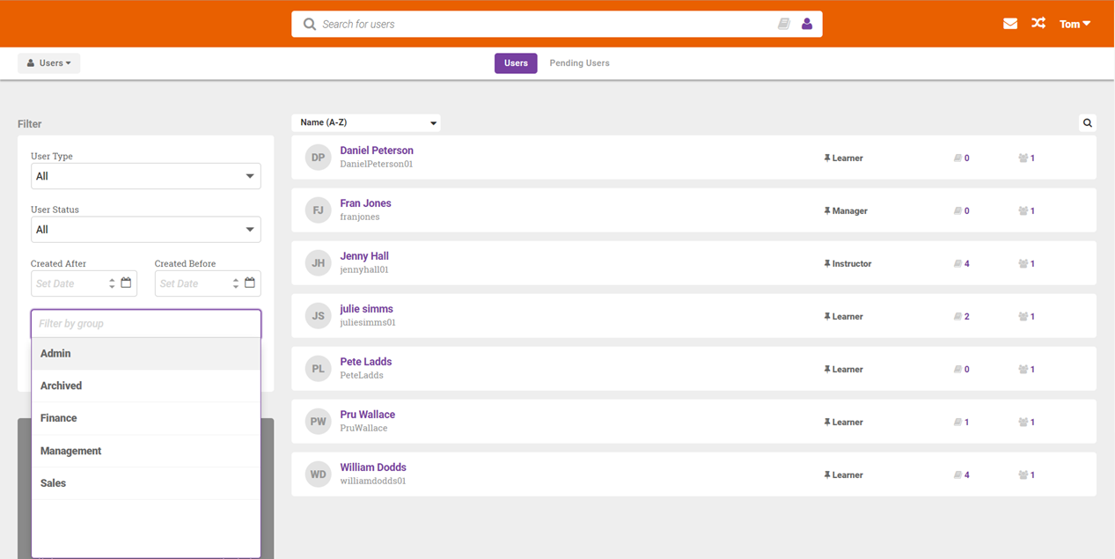Switch to the Users tab
This screenshot has width=1115, height=559.
click(516, 63)
